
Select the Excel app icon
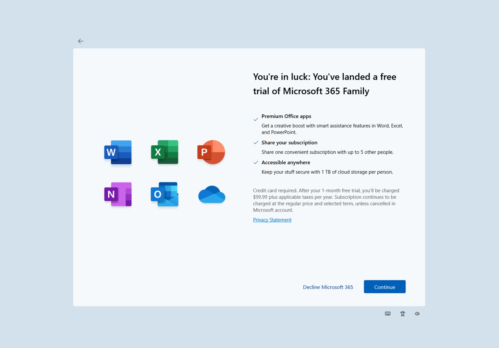click(x=164, y=153)
